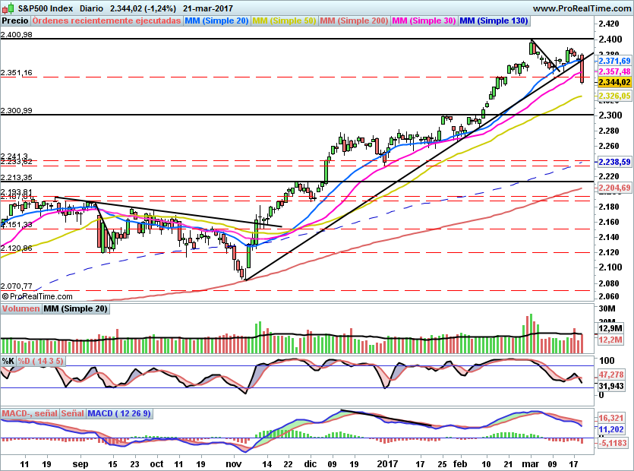Click the 16,321 MACD signal value tag
Image resolution: width=634 pixels, height=471 pixels.
(x=611, y=418)
